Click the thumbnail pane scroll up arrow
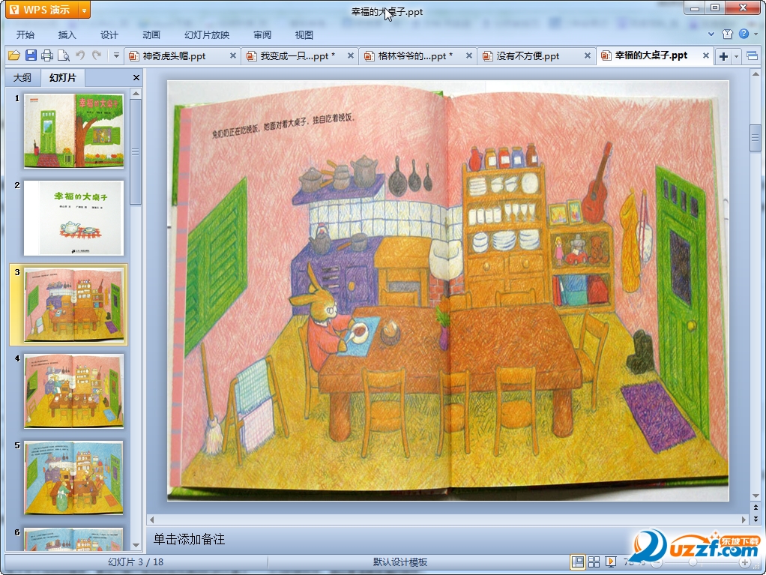Viewport: 766px width, 575px height. click(136, 93)
